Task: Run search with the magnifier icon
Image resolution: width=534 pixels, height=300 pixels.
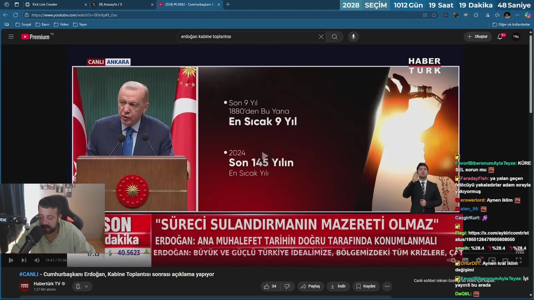Action: tap(335, 37)
